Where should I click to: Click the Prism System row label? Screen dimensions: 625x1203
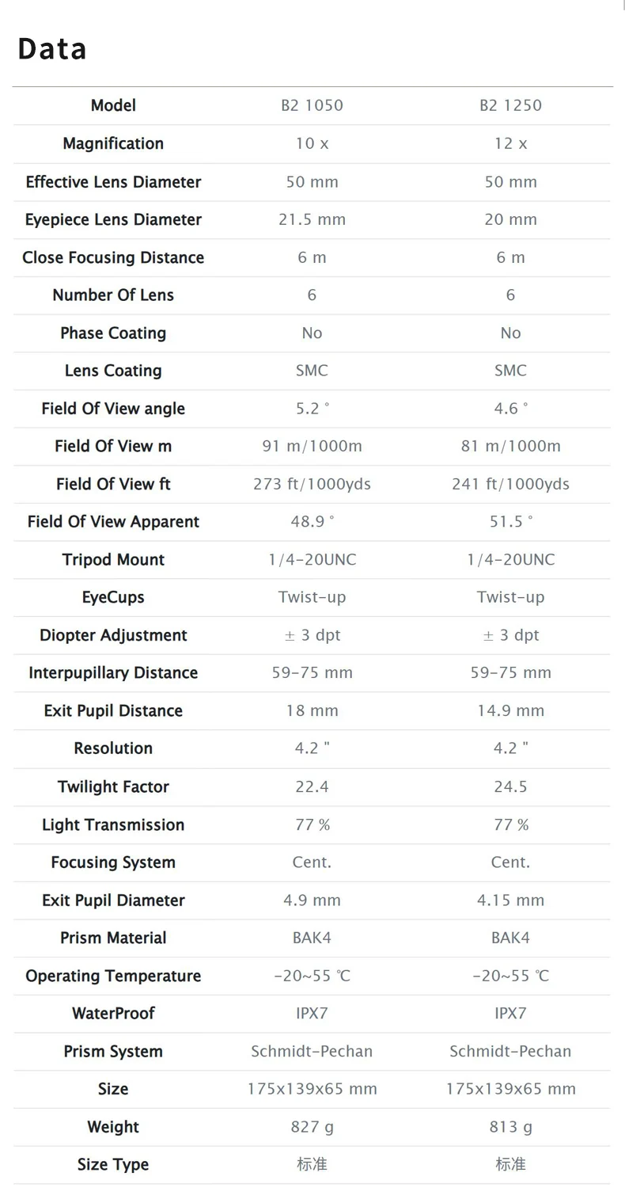(x=113, y=1052)
